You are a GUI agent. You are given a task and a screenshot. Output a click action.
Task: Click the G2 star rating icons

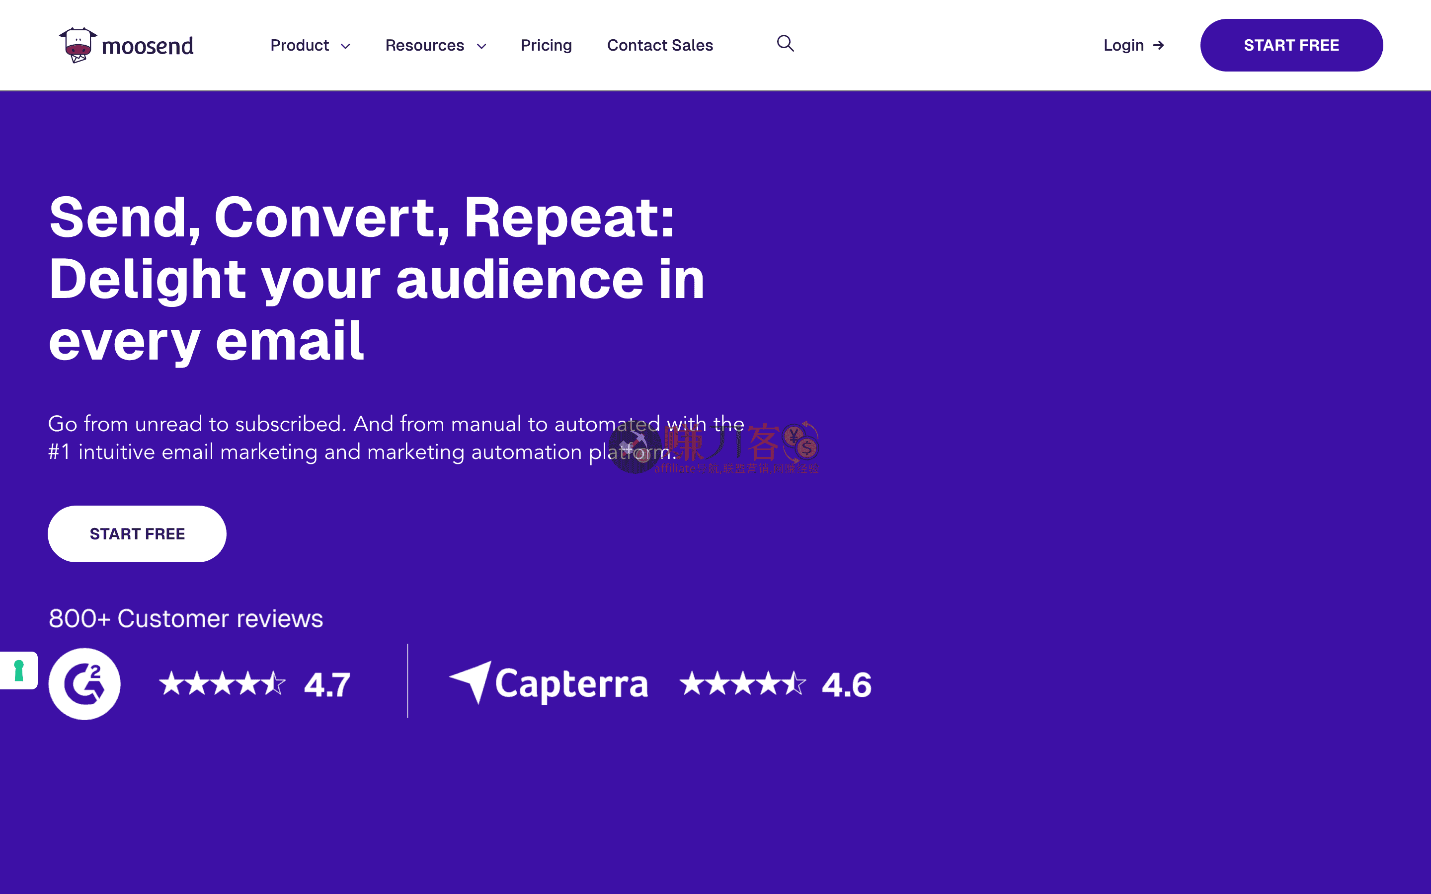222,683
